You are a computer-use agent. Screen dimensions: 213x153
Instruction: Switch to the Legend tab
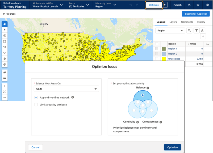[161, 22]
